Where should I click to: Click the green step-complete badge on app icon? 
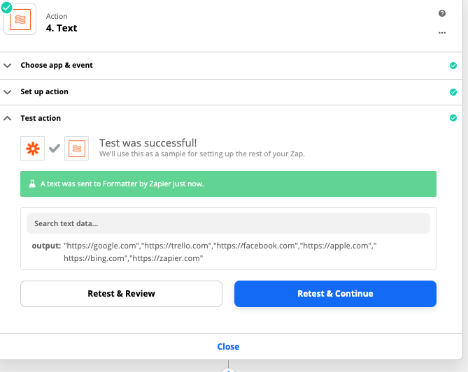(6, 8)
